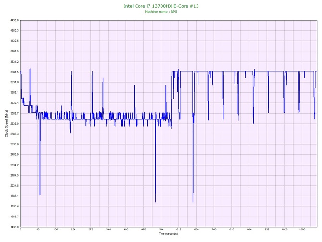
Task: Click the chart title Intel Core i7 13700HX E-Core #13
Action: 161,6
